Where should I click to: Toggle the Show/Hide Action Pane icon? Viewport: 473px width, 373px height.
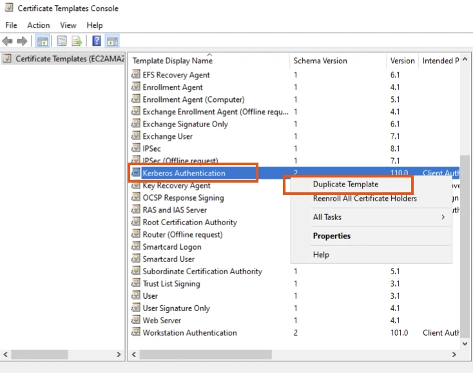pyautogui.click(x=112, y=41)
